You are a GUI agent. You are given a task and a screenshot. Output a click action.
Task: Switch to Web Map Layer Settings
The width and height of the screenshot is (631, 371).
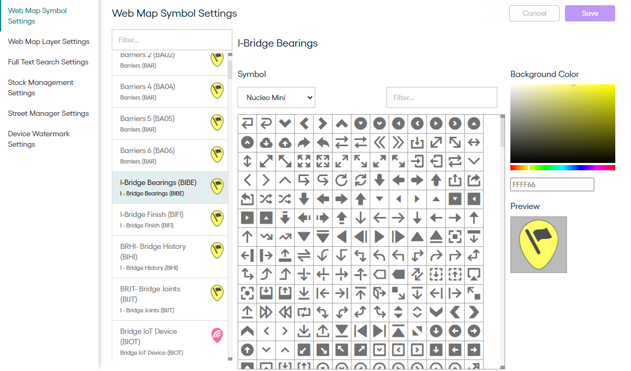click(49, 41)
